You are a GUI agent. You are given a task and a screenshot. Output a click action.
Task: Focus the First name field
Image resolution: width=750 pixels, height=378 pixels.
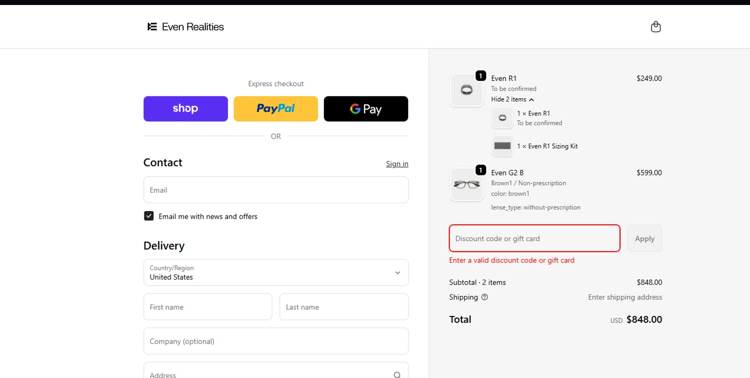coord(207,306)
